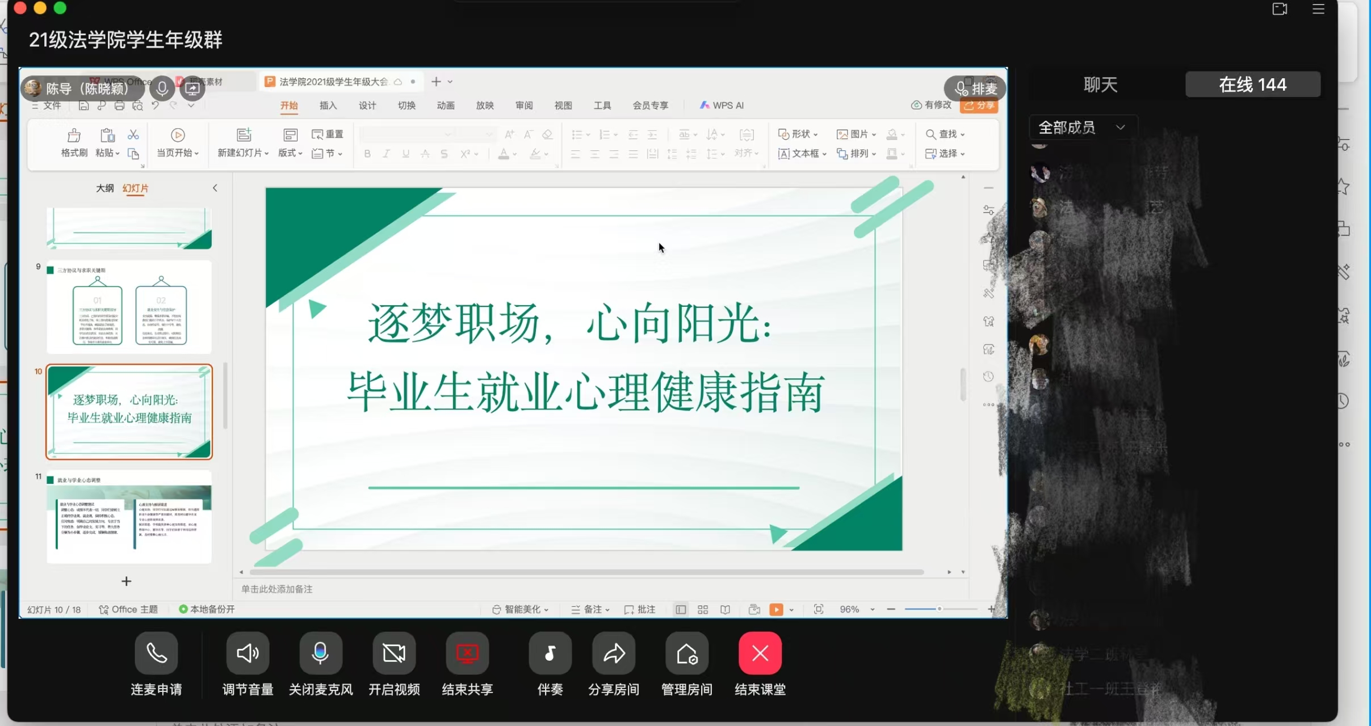1371x726 pixels.
Task: Open the 调节音量 volume control
Action: 248,653
